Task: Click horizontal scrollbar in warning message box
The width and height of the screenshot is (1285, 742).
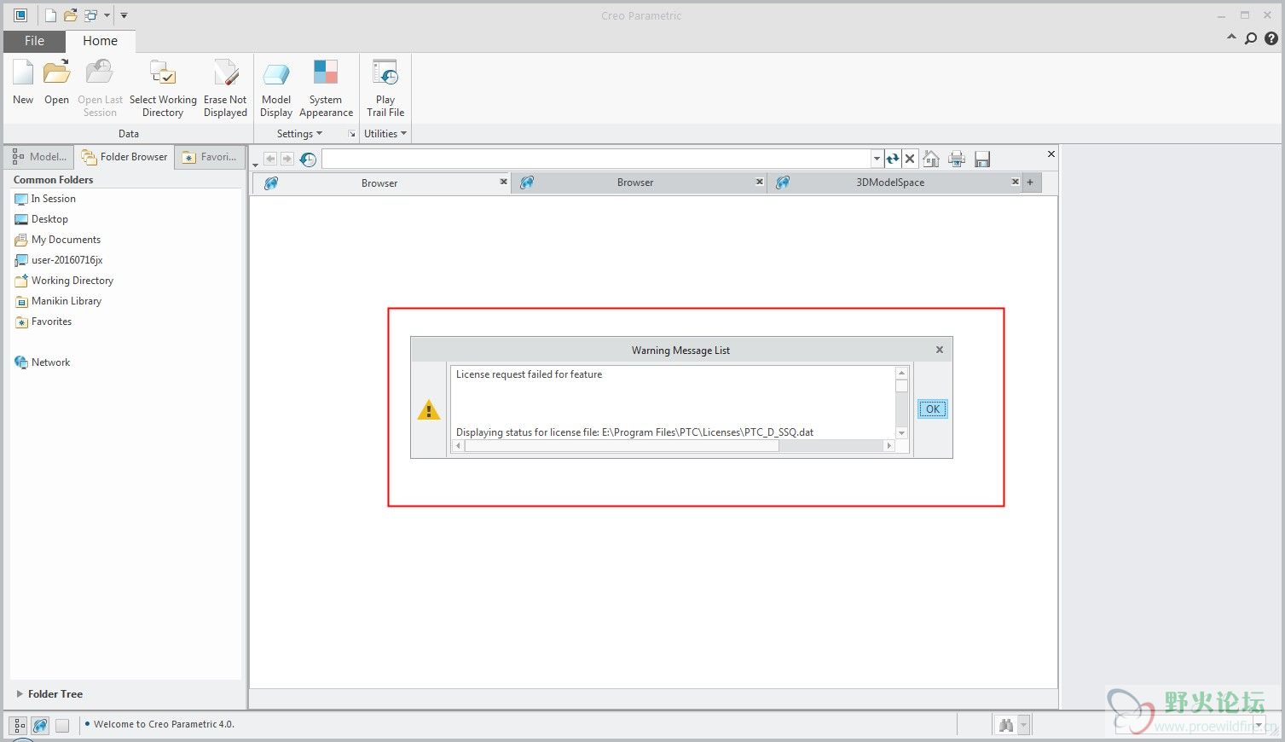Action: coord(622,446)
